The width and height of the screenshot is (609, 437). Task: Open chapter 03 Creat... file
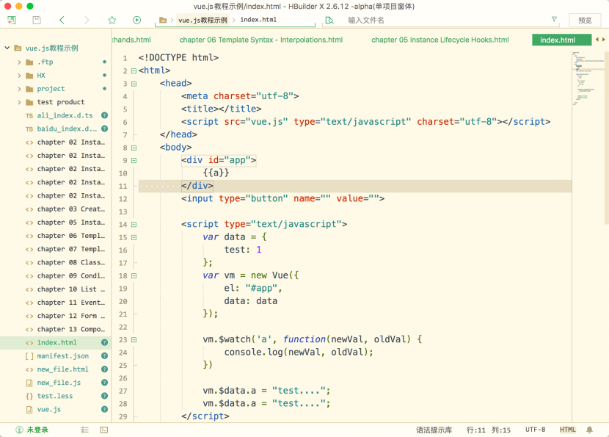(x=70, y=209)
